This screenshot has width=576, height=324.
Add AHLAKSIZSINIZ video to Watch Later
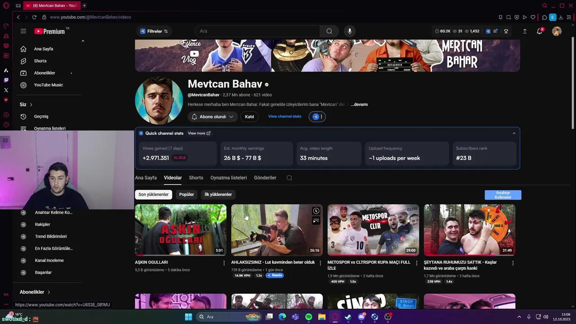tap(316, 211)
